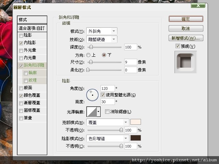Open the dark brown shadow color swatch
Image resolution: width=219 pixels, height=164 pixels.
click(x=136, y=138)
